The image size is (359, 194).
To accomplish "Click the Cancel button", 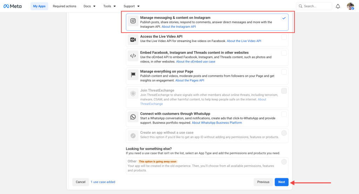I will click(81, 182).
